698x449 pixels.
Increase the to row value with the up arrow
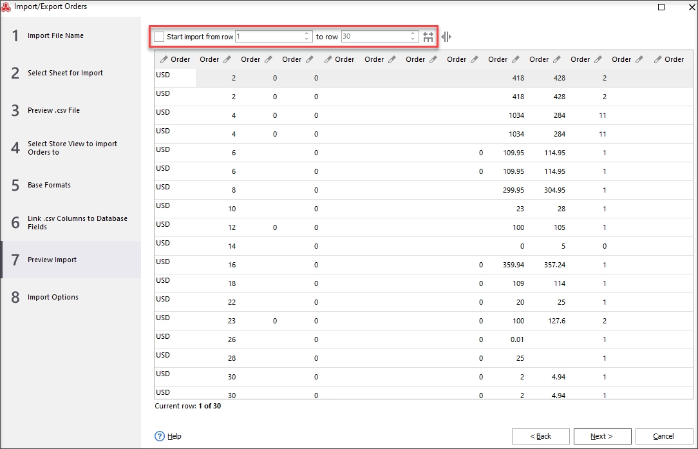[x=413, y=33]
